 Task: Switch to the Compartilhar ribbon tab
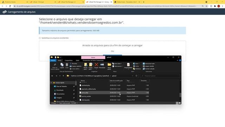point(69,60)
